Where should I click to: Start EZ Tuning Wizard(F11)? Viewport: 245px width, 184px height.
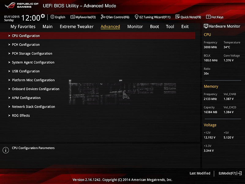153,17
